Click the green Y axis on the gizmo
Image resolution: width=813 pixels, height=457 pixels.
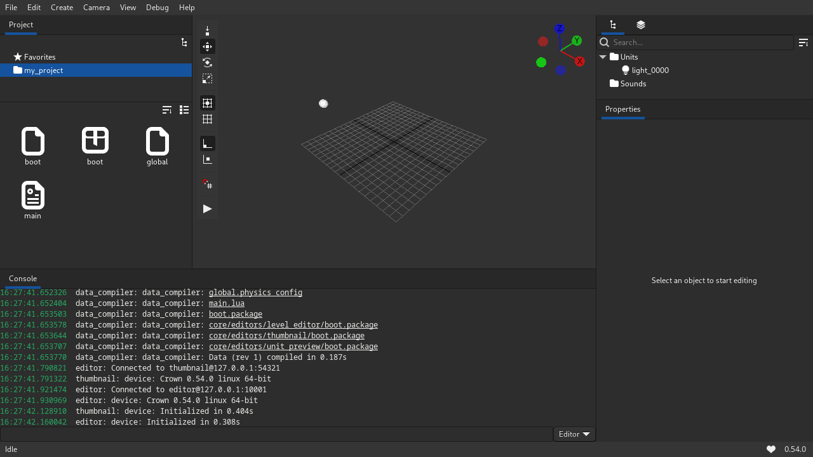pyautogui.click(x=576, y=40)
